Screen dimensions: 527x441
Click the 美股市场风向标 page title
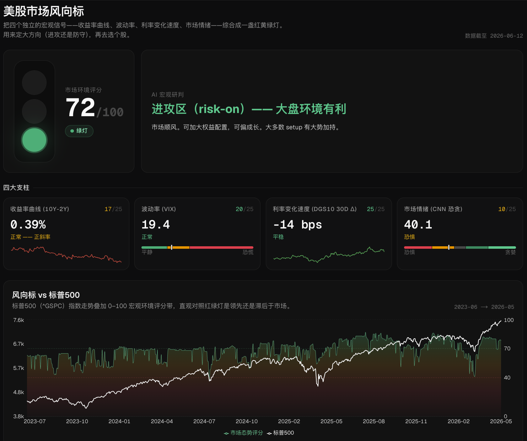(44, 11)
